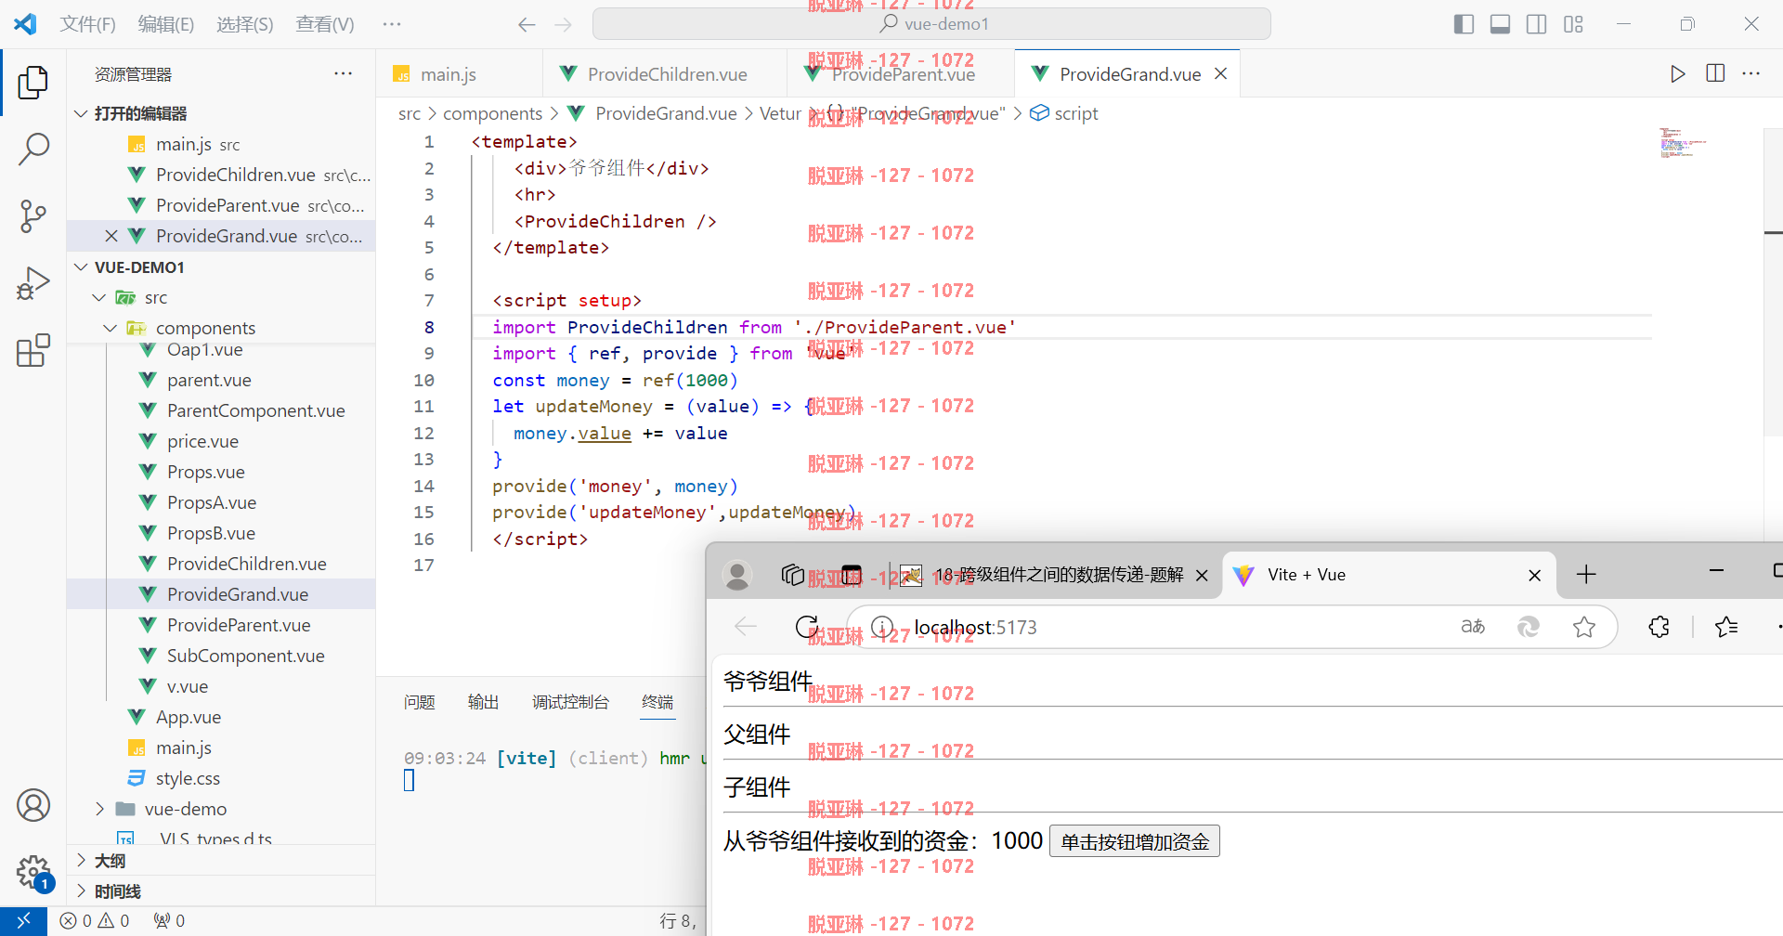Viewport: 1783px width, 936px height.
Task: Switch to the main.js editor tab
Action: 460,73
